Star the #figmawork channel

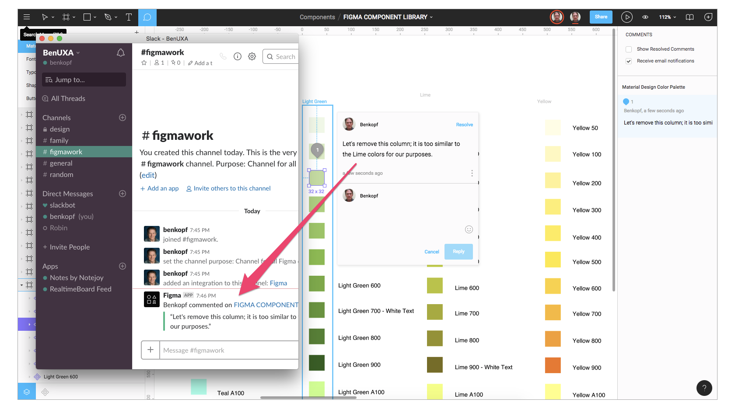[x=144, y=63]
